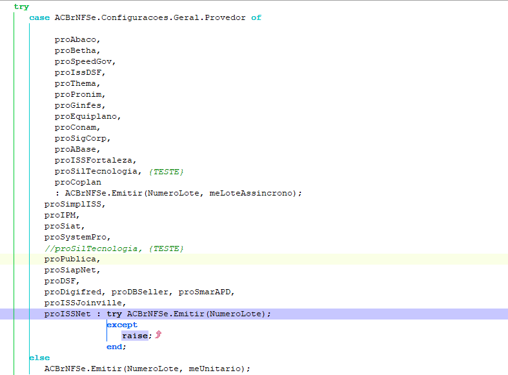Click proCoplan identifier

click(78, 182)
